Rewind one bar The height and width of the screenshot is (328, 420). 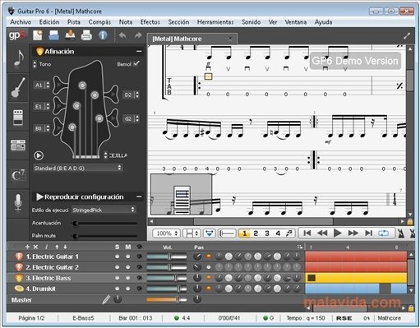[x=322, y=233]
